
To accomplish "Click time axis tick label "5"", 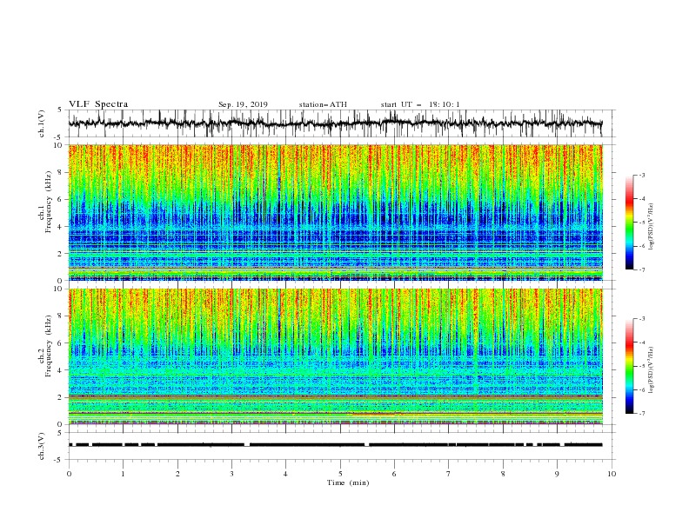I will point(340,474).
